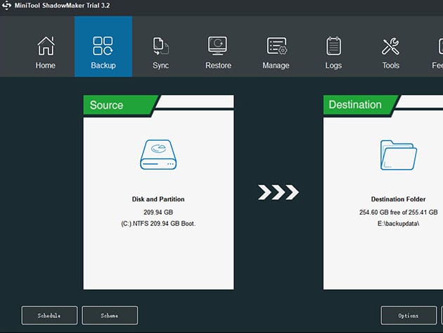
Task: Open the Schedule settings
Action: click(x=49, y=315)
